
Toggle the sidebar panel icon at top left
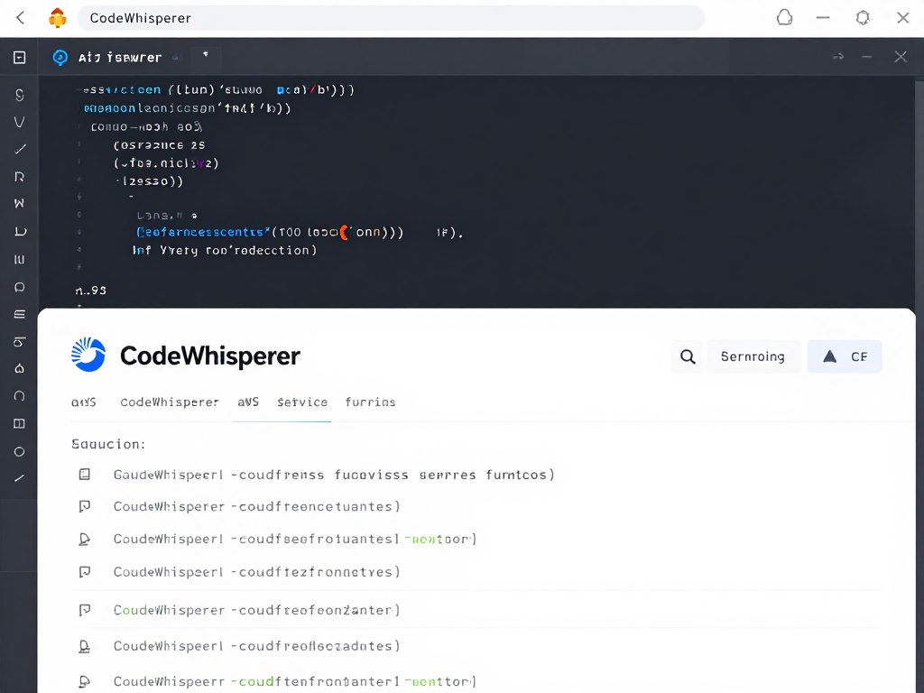20,57
